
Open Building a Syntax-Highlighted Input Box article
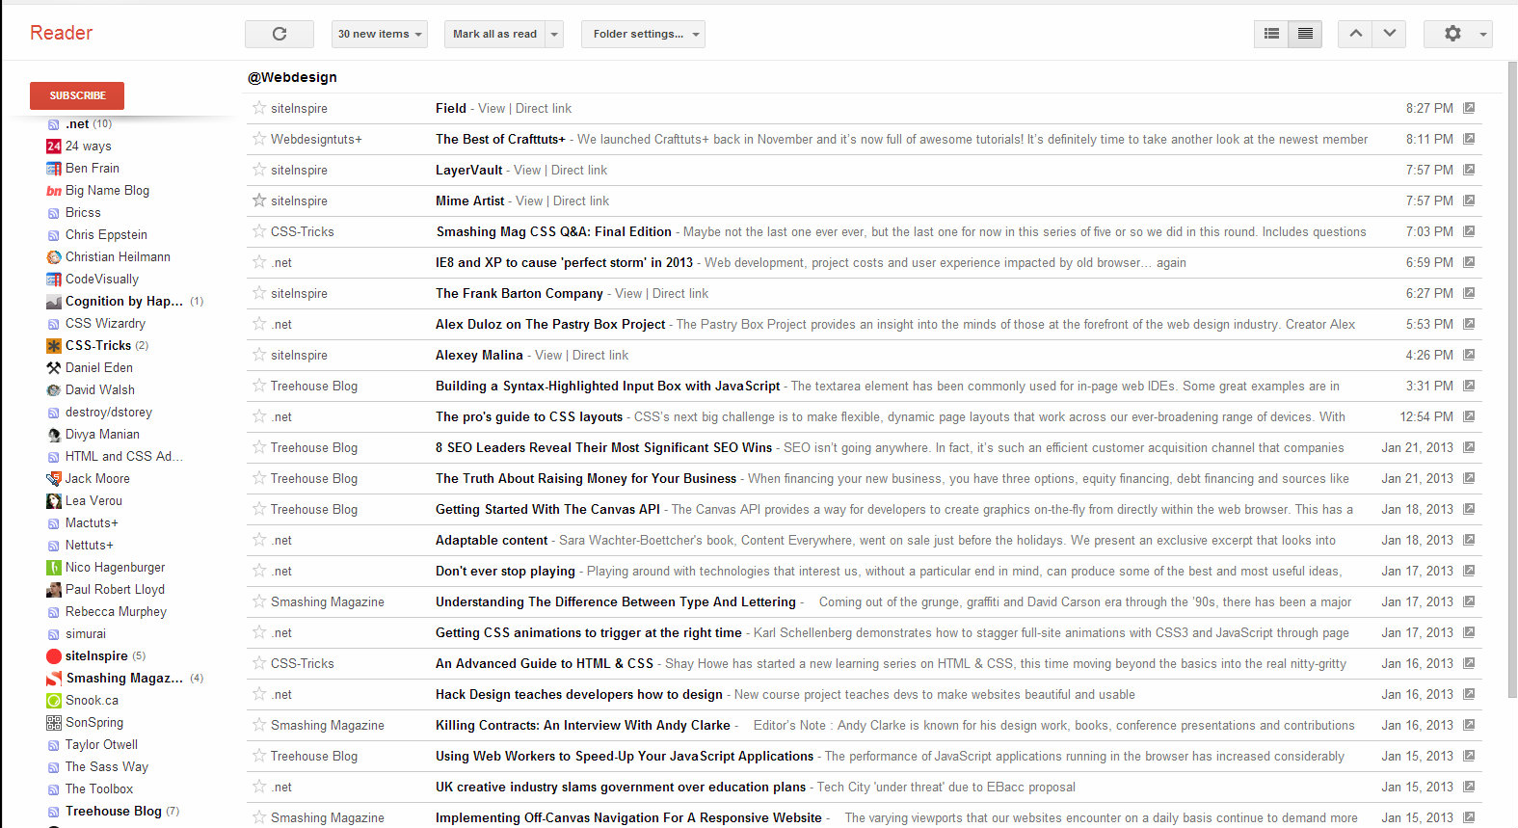(x=607, y=386)
